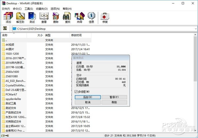The image size is (198, 138).
Task: Select the 1920-1200 folder icon
Action: point(4,54)
